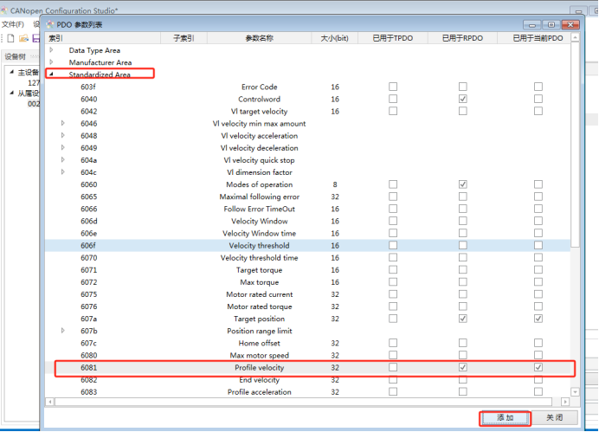The width and height of the screenshot is (599, 432).
Task: Expand index 6048 Vl velocity acceleration
Action: 63,135
